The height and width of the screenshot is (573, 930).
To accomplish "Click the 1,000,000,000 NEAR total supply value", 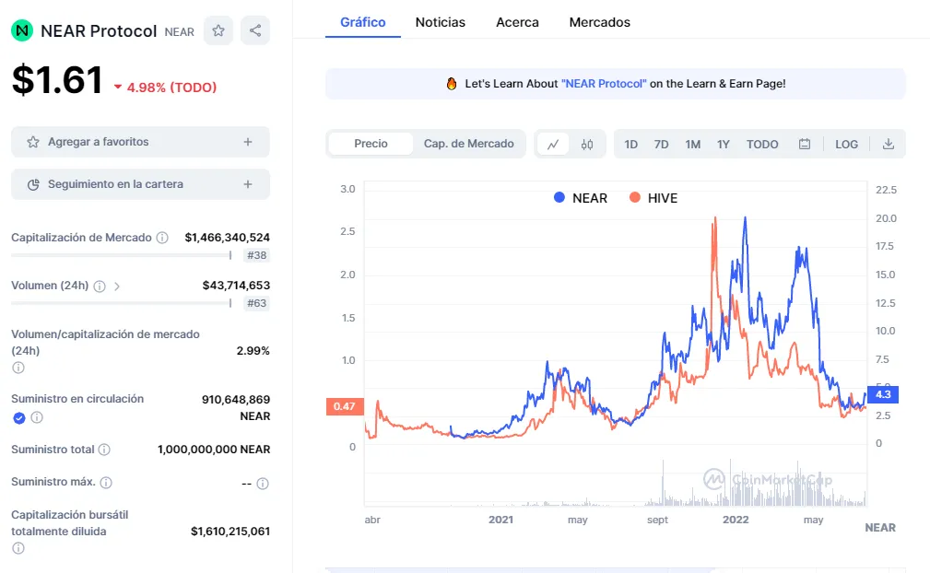I will 214,450.
